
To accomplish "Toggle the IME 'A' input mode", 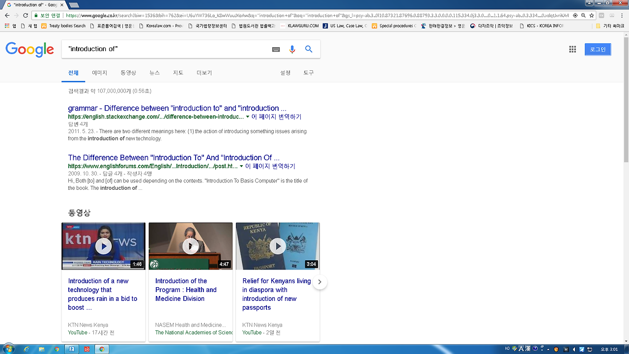I will [521, 349].
